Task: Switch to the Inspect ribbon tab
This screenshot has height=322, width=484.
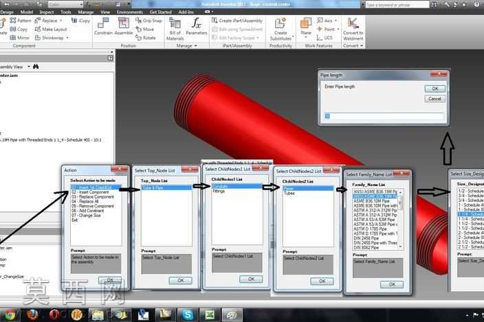Action: 47,12
